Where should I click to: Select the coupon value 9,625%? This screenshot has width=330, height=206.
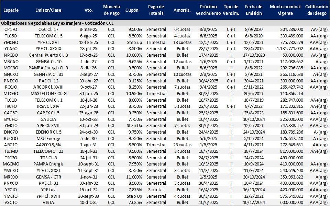click(x=135, y=62)
